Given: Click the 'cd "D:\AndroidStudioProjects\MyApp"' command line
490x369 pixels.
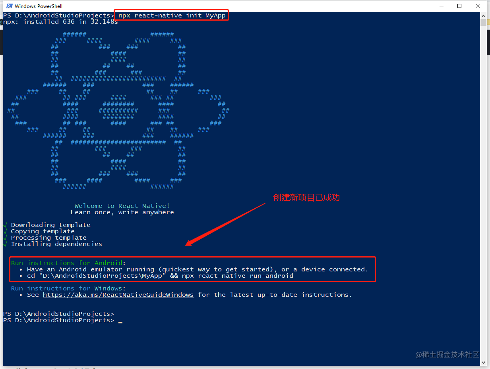Looking at the screenshot, I should tap(156, 276).
